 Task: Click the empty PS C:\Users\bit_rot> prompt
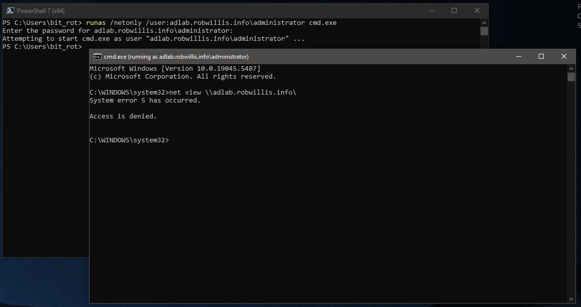[42, 47]
